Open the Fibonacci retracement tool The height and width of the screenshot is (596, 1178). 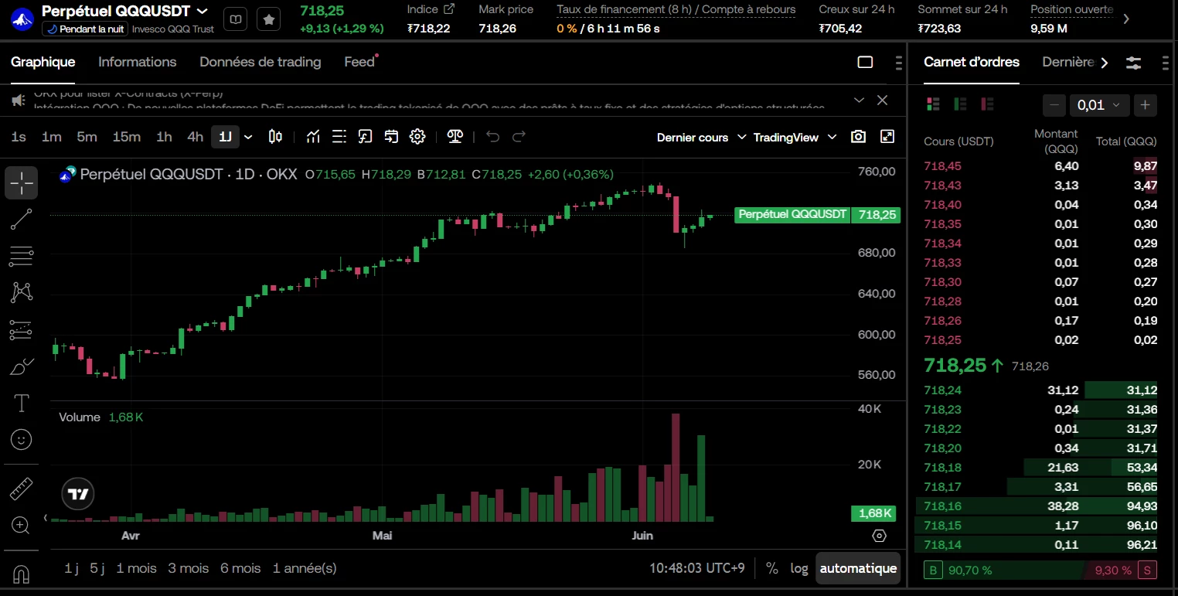tap(22, 256)
